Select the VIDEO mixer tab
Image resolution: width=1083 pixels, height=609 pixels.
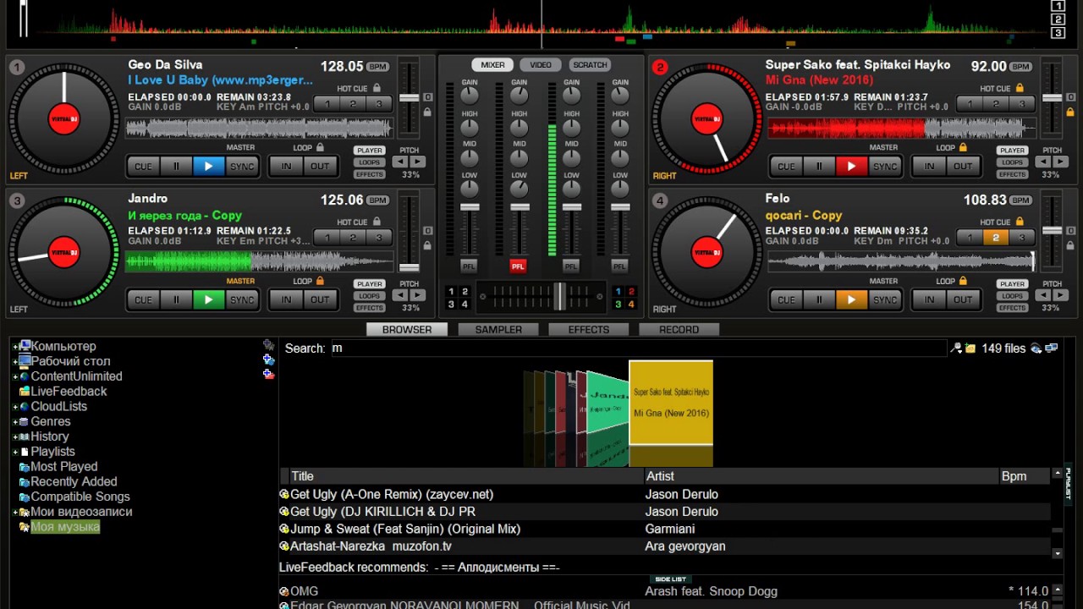(541, 65)
